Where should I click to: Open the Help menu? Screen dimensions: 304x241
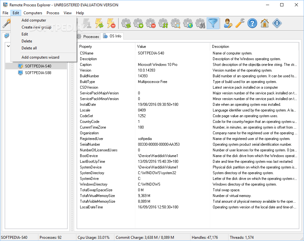tap(80, 13)
